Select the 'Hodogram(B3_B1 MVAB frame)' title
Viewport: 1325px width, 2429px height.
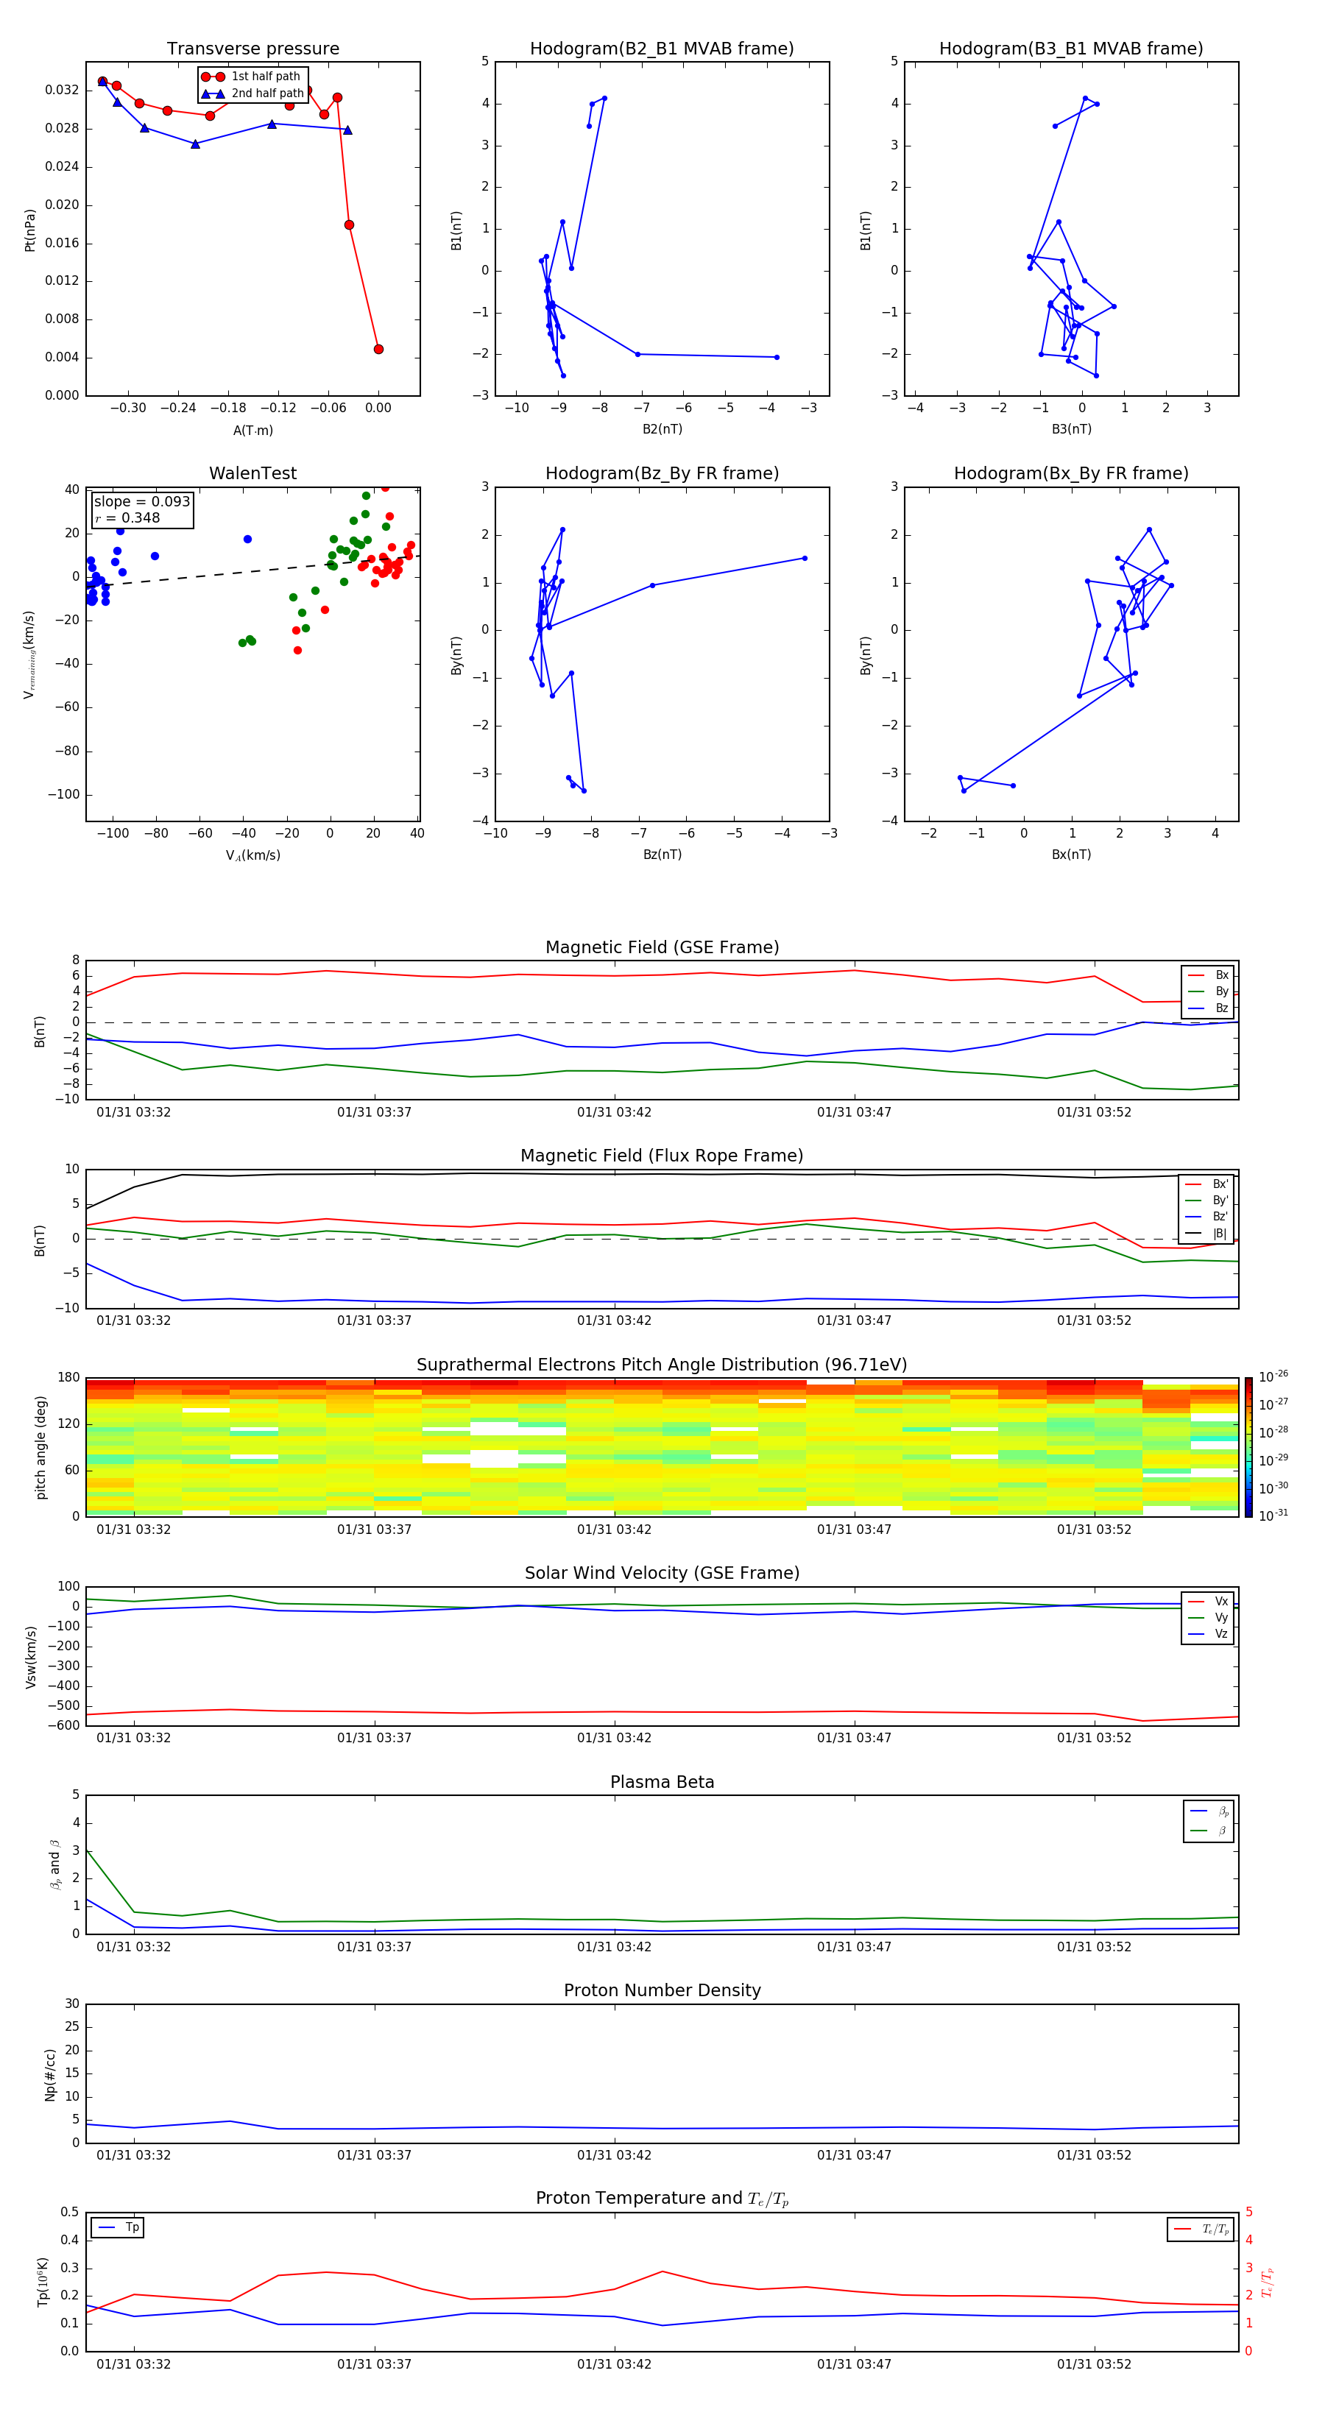coord(1071,49)
